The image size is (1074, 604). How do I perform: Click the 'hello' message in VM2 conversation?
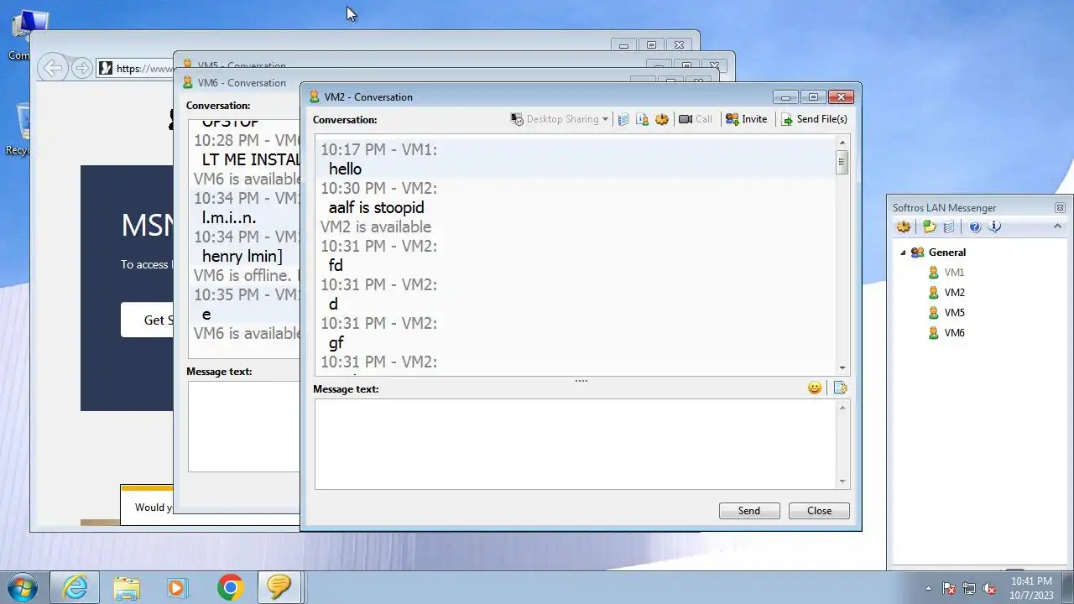(x=345, y=169)
